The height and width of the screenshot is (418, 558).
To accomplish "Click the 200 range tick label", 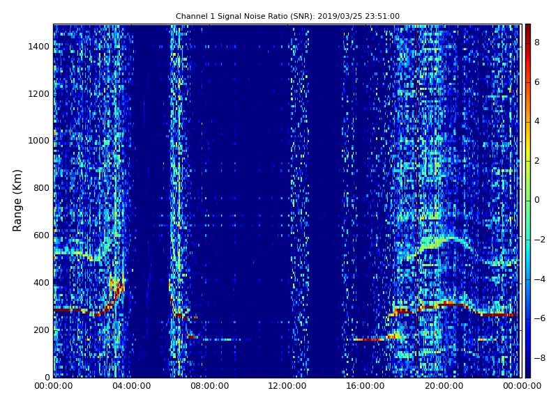I will point(41,330).
